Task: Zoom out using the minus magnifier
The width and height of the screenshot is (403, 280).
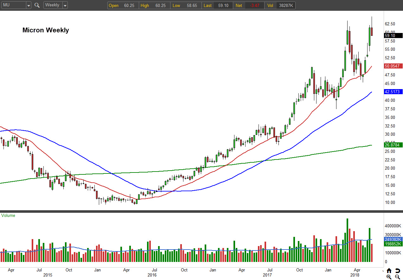Action: [397, 277]
